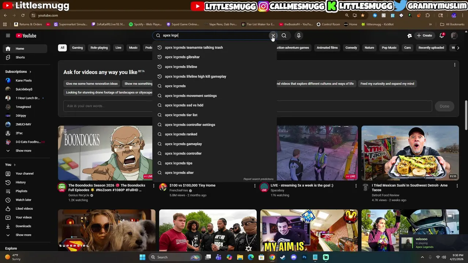This screenshot has height=263, width=468.
Task: Select the All filter chip
Action: click(x=62, y=47)
